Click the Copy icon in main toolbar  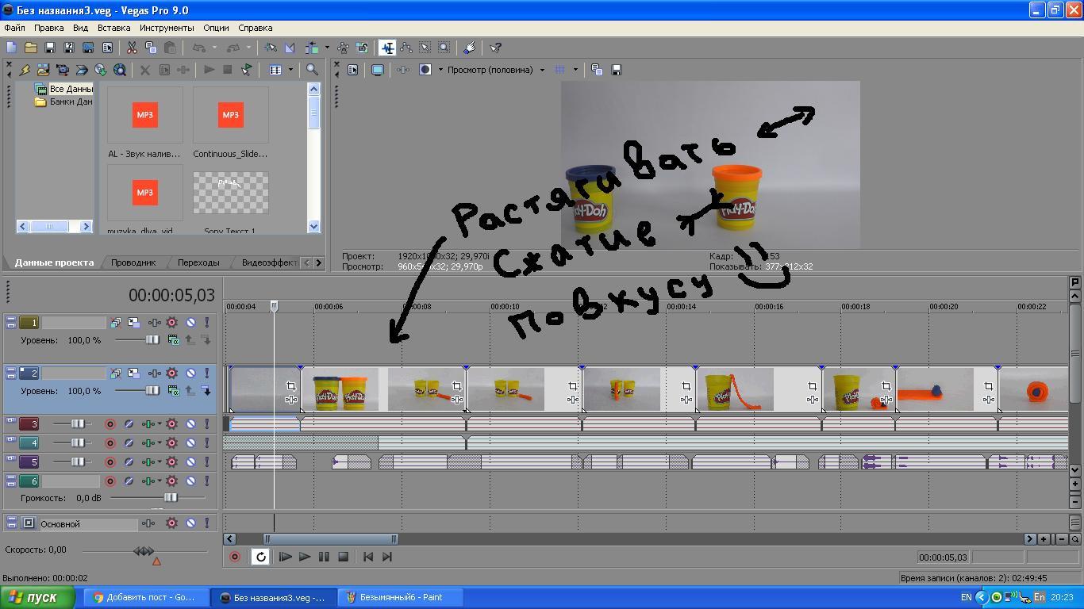click(x=151, y=48)
